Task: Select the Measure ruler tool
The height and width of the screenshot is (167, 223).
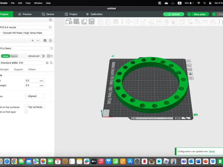Action: coord(205,22)
